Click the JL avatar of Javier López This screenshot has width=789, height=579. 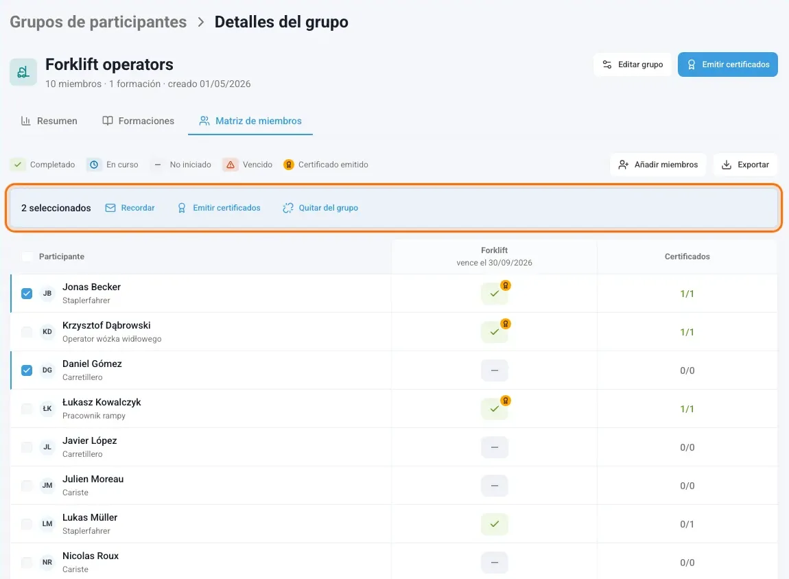pos(47,447)
